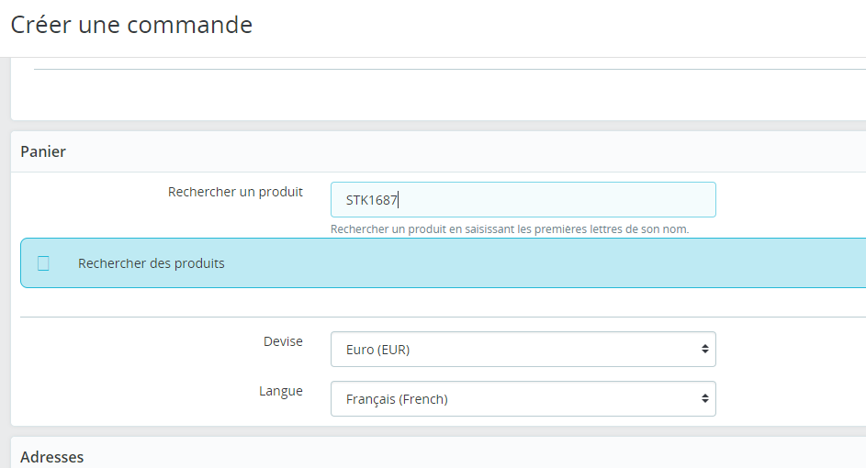Select the Français (French) language value
The width and height of the screenshot is (866, 468).
[x=397, y=399]
